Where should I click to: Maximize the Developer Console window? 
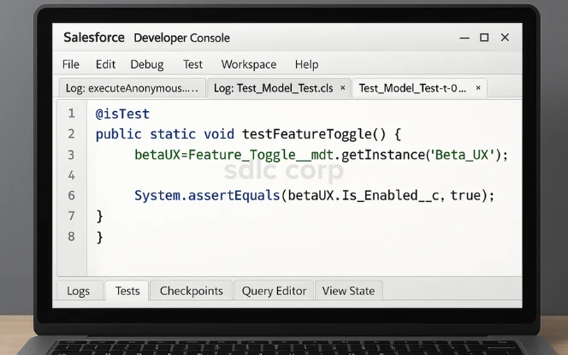(x=484, y=38)
